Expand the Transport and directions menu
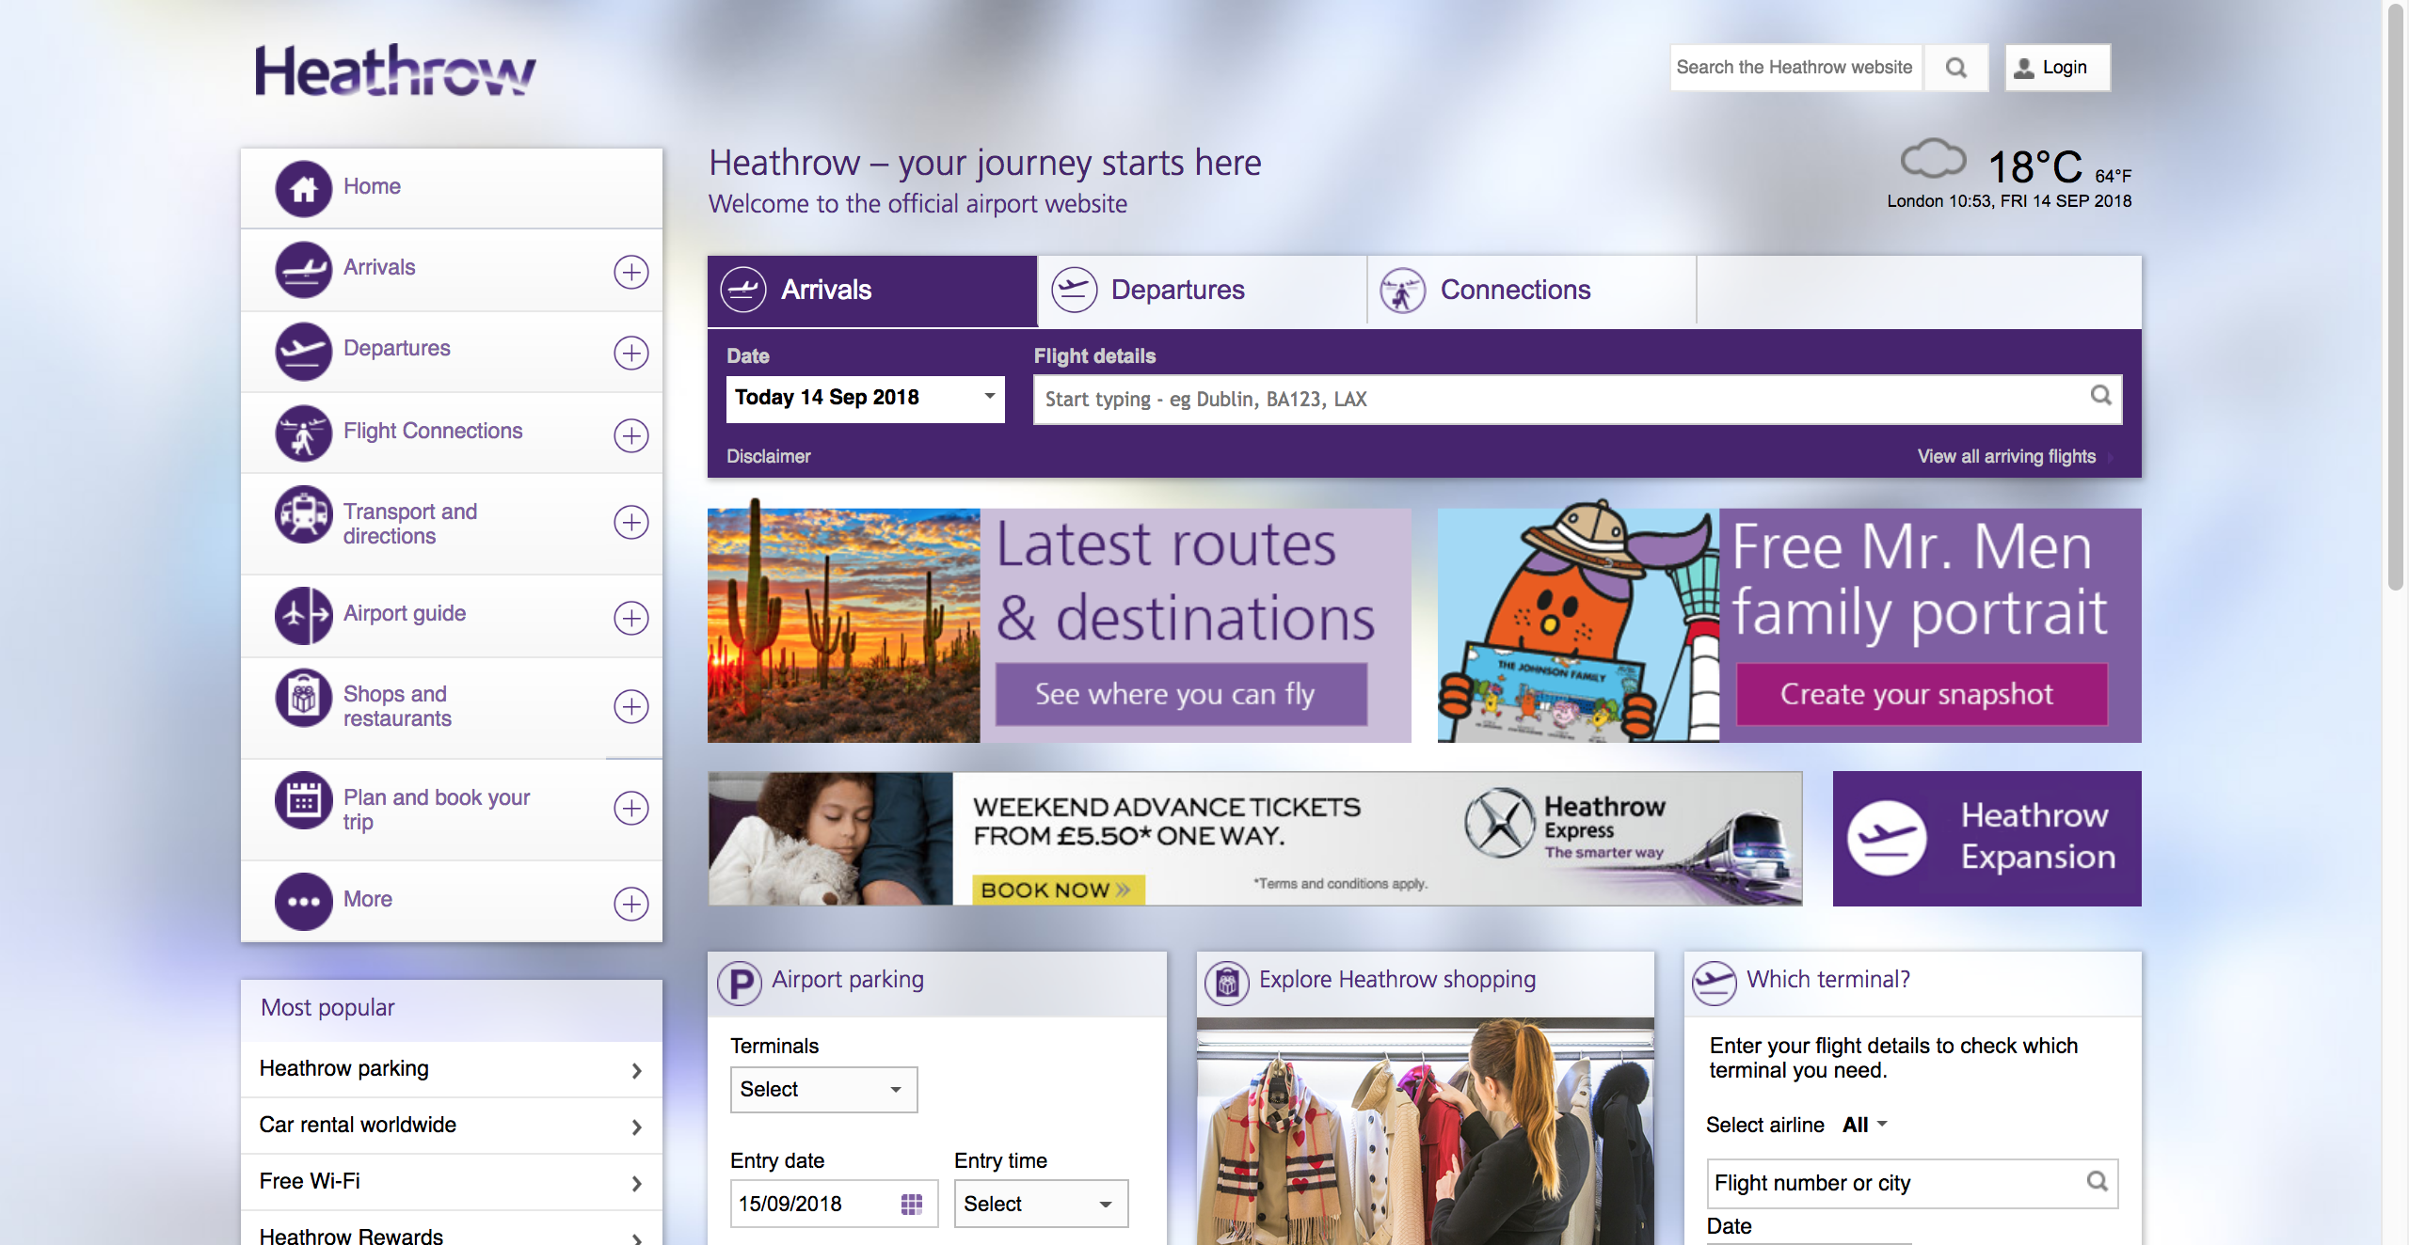 (x=631, y=522)
